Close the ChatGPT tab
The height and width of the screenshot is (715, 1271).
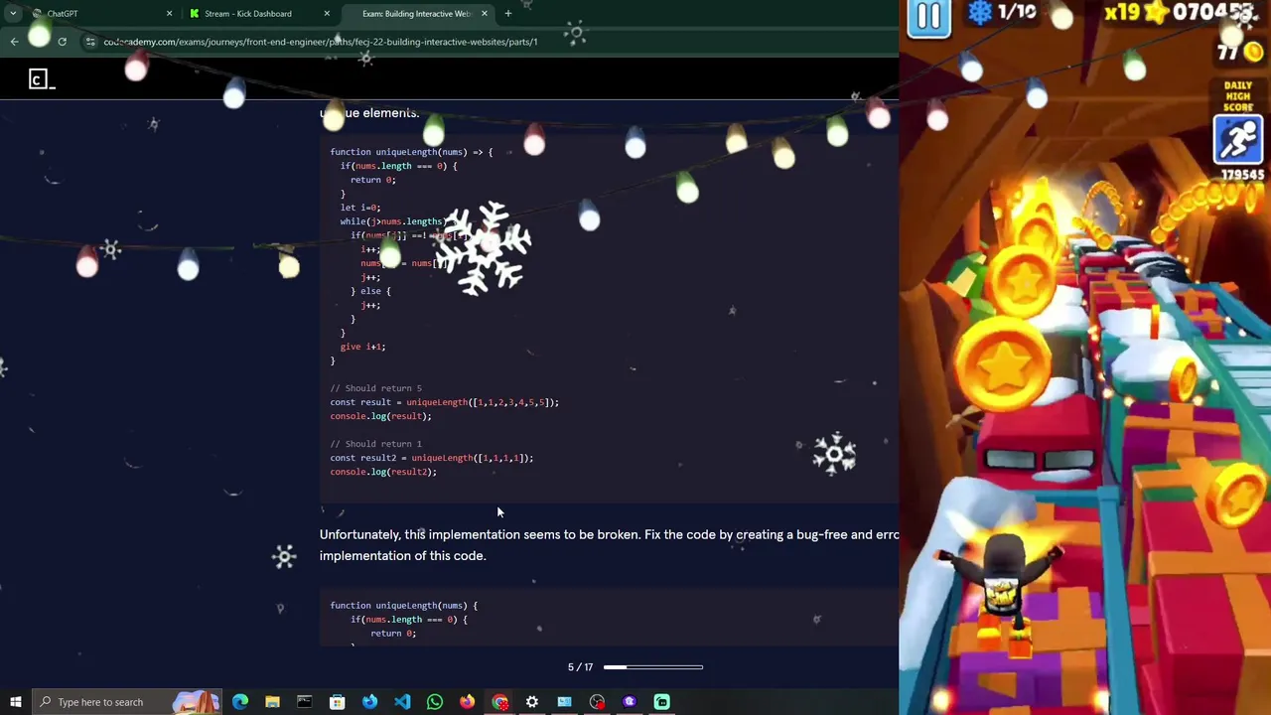point(169,14)
